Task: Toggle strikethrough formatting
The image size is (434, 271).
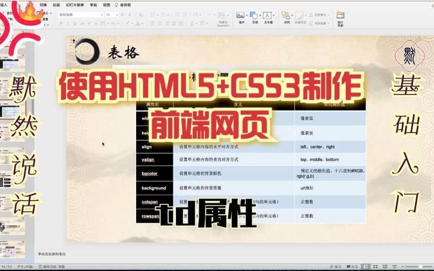Action: 82,23
